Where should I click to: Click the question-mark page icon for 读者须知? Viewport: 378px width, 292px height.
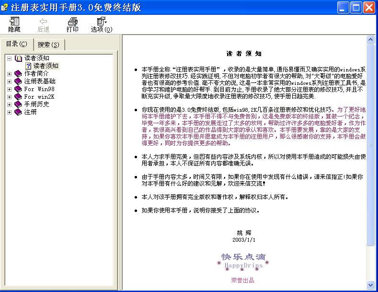[x=28, y=66]
